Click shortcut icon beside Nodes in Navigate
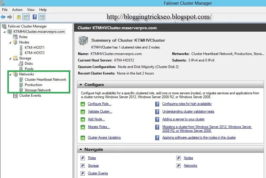 pos(178,158)
